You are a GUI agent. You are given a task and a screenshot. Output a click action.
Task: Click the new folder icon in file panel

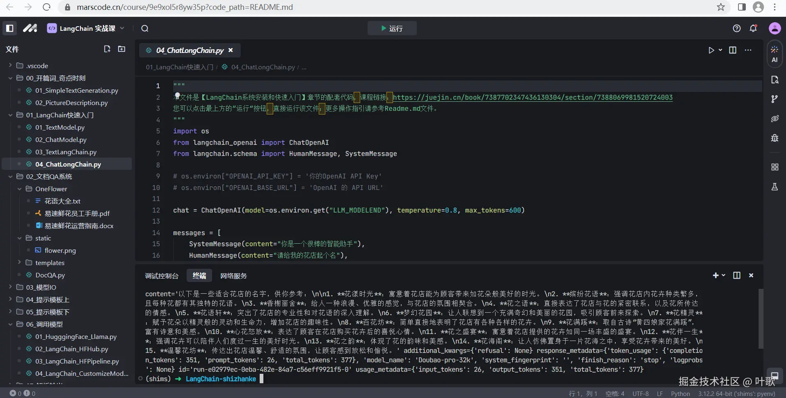point(122,49)
